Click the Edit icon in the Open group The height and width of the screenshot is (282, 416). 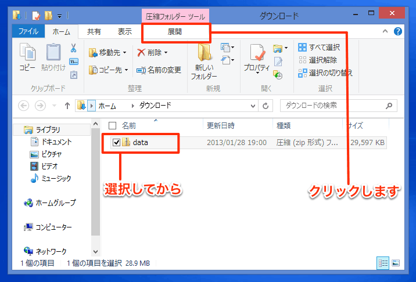coord(278,62)
